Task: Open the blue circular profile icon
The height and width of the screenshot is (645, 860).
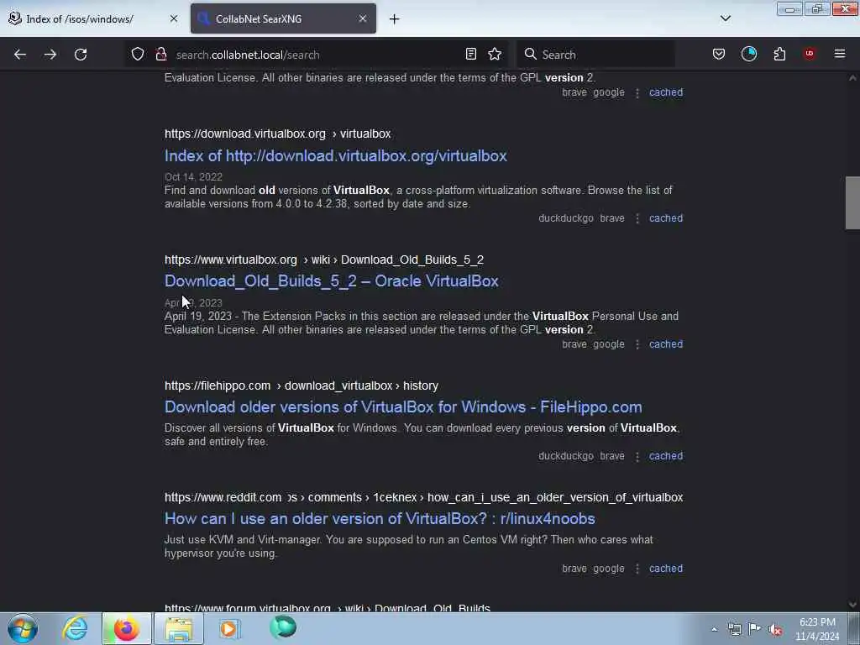Action: click(x=748, y=54)
